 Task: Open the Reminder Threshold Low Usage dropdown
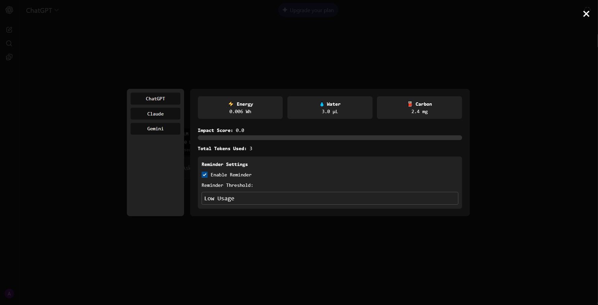pyautogui.click(x=330, y=198)
